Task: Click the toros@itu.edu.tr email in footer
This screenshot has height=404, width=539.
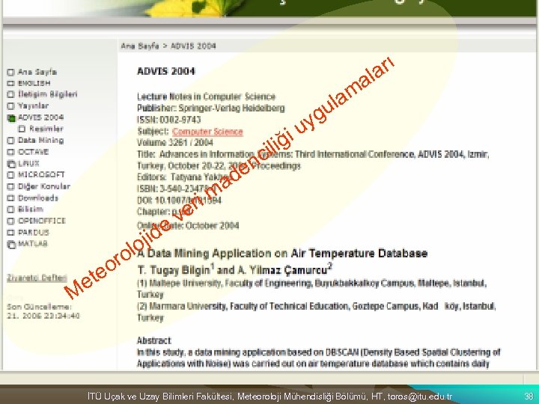Action: pos(419,397)
